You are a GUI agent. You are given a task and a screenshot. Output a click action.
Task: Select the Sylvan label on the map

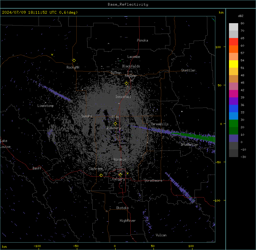pos(116,73)
